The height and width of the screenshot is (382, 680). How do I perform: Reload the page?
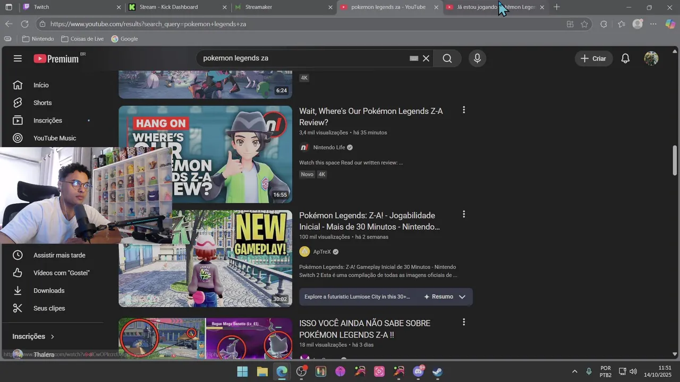[x=24, y=24]
